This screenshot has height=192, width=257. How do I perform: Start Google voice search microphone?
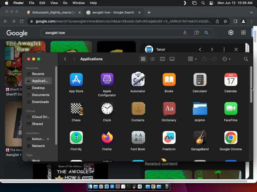[x=185, y=33]
